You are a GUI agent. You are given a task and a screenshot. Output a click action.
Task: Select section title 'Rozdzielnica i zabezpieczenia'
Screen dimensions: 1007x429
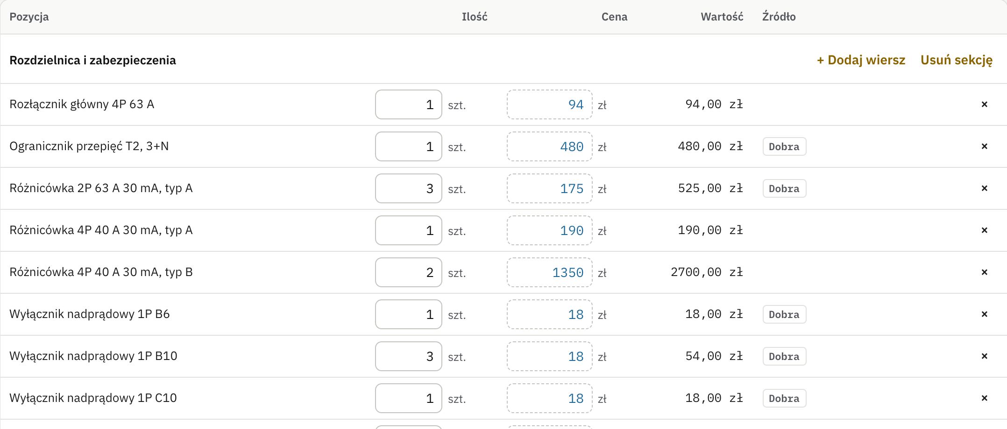click(92, 60)
